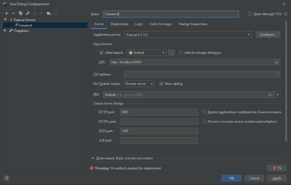This screenshot has height=185, width=291.
Task: Click the help question mark button at the bottom left
Action: click(x=7, y=178)
